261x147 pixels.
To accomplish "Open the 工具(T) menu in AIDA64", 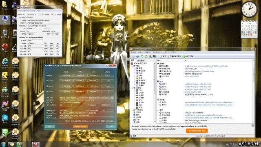I will (166, 53).
